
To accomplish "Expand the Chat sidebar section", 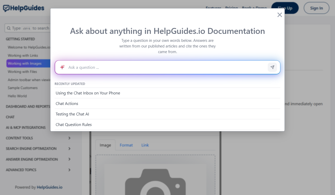I will tap(10, 117).
